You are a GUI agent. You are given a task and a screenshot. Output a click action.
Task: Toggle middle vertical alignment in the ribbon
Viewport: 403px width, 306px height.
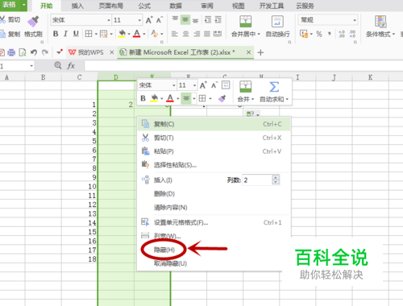pyautogui.click(x=185, y=19)
